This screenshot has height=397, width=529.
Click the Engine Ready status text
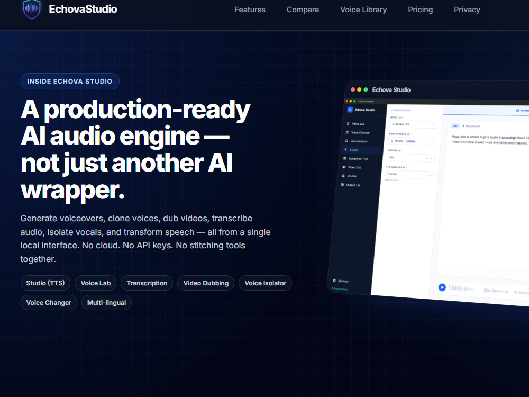[x=341, y=289]
